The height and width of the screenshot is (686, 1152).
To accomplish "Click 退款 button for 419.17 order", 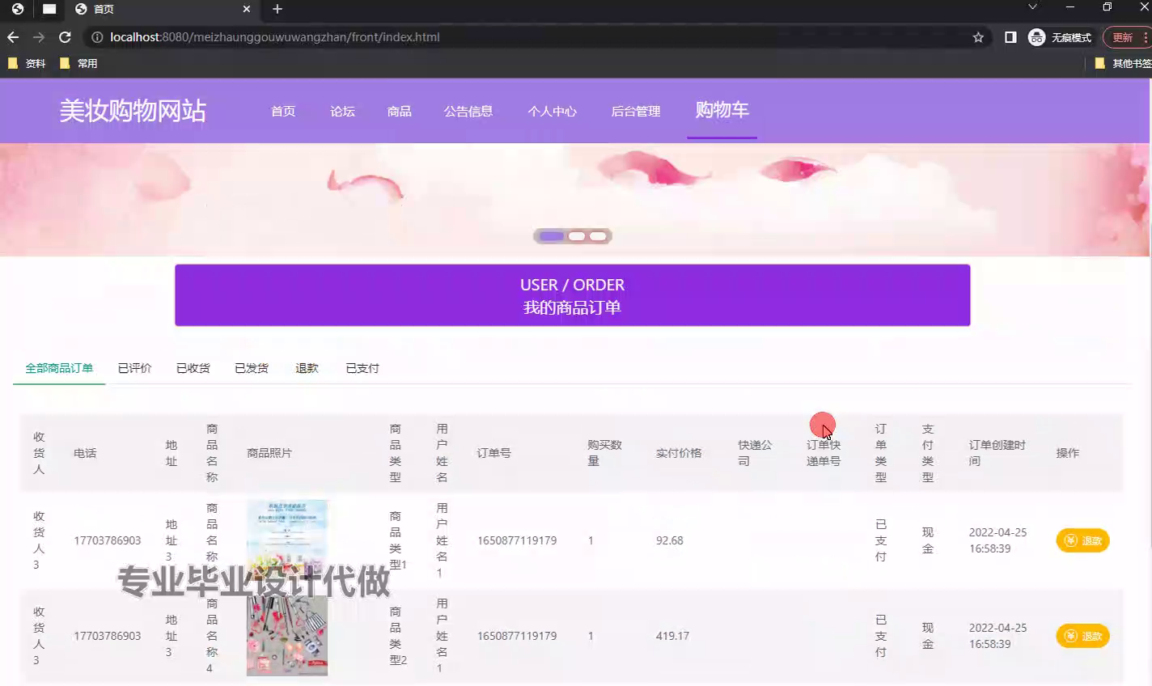I will click(1082, 636).
